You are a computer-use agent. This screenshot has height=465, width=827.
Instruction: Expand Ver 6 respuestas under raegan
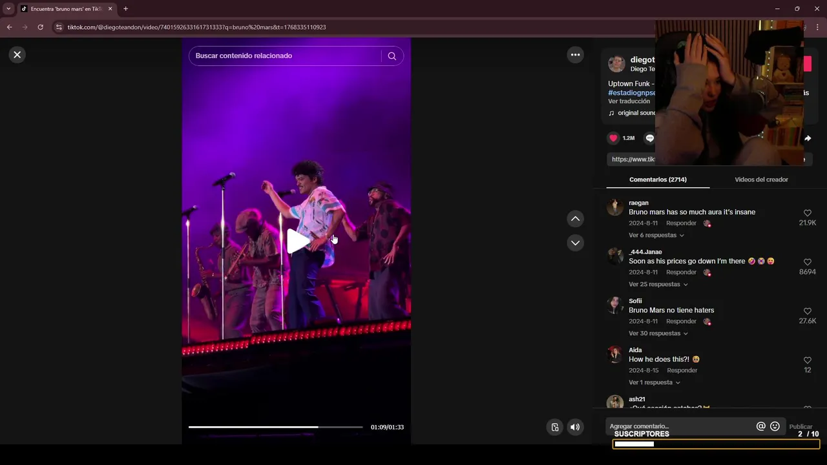pos(656,235)
